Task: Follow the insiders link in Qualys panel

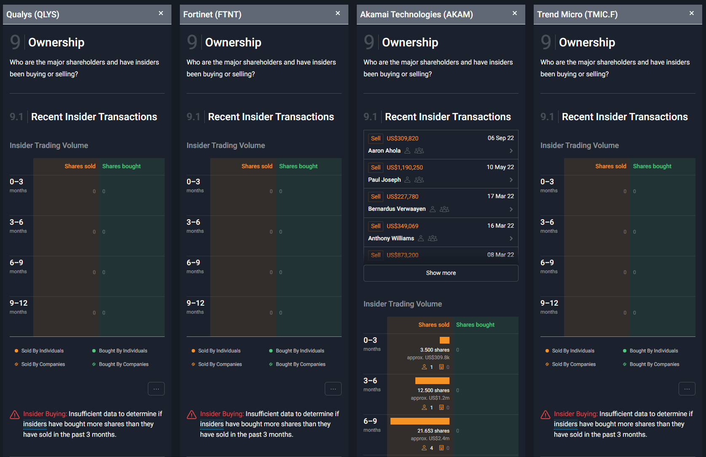Action: [35, 424]
